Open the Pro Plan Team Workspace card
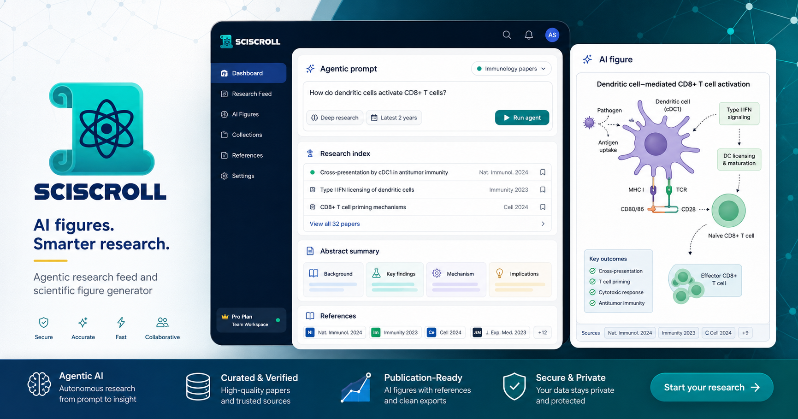The image size is (798, 419). pos(251,320)
